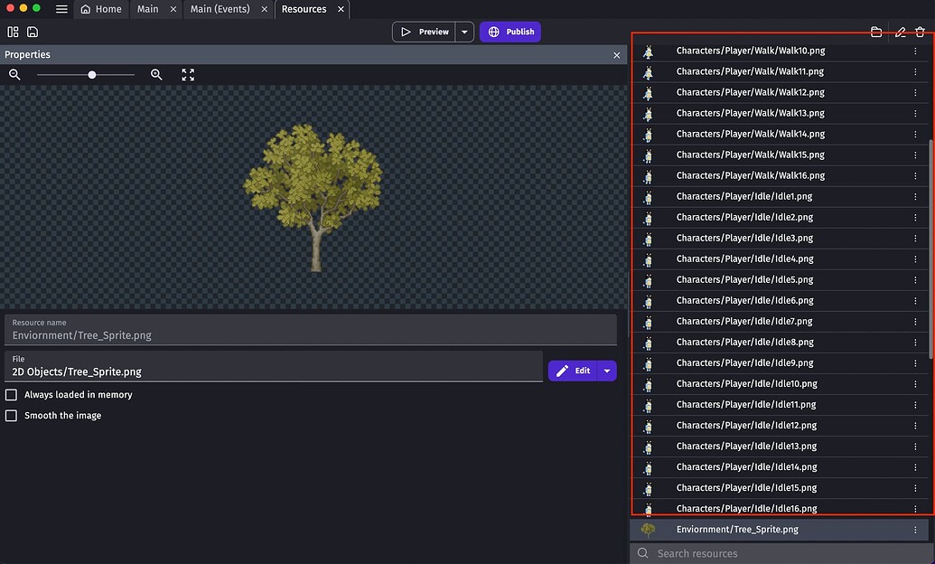Image resolution: width=935 pixels, height=564 pixels.
Task: Click the Publish button
Action: 510,31
